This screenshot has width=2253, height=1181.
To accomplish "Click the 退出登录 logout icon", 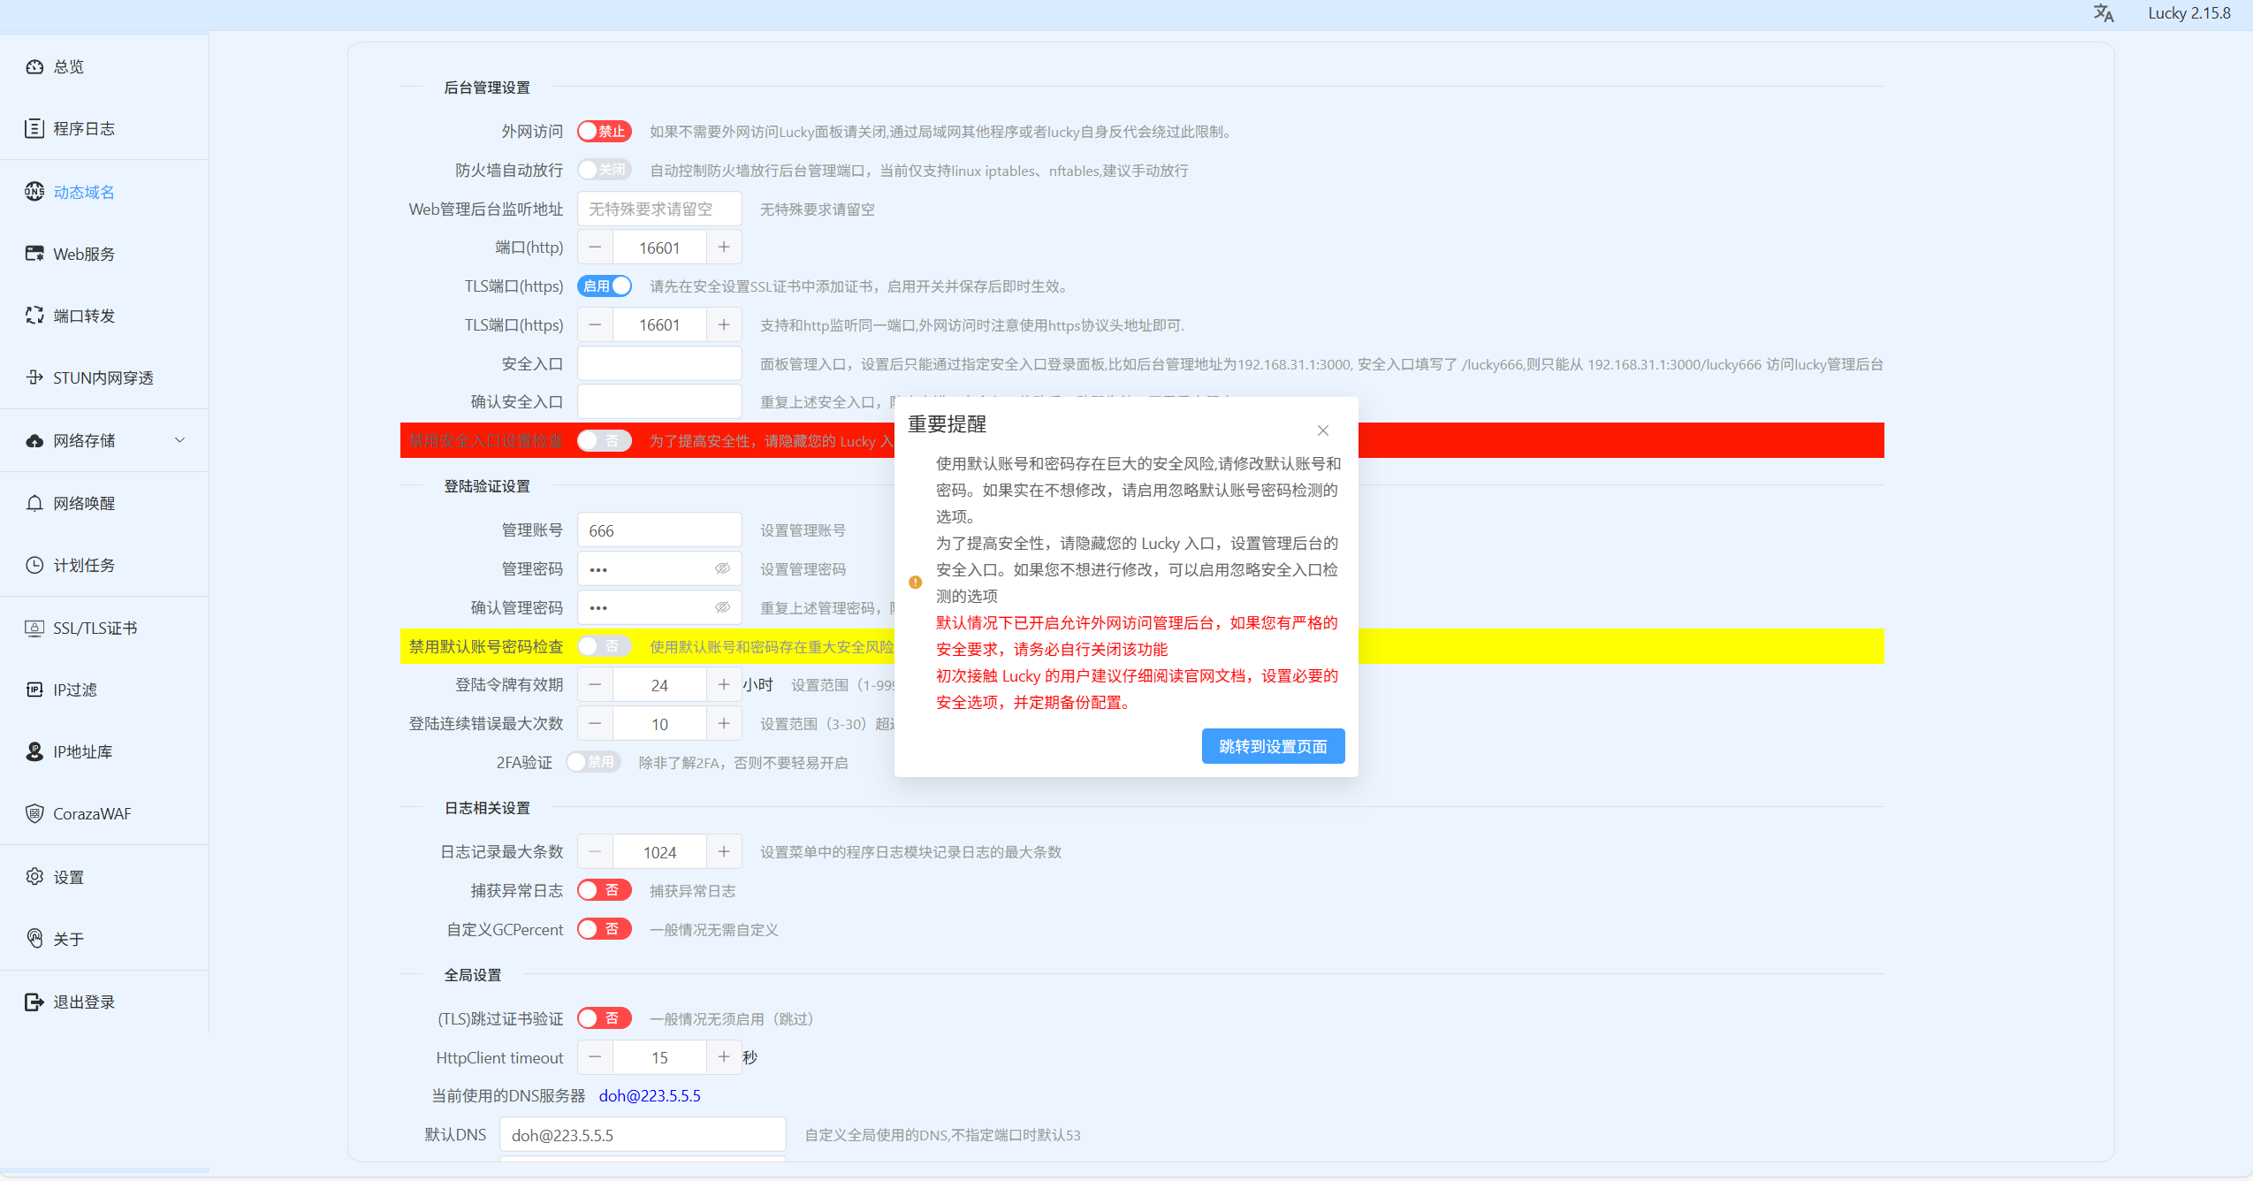I will pos(34,1002).
